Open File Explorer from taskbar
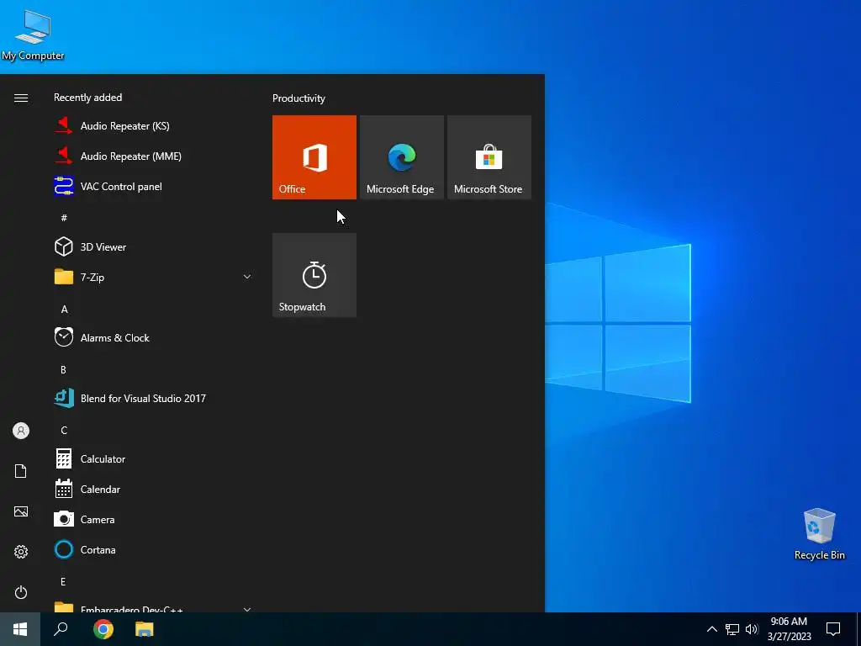This screenshot has width=861, height=646. pyautogui.click(x=145, y=629)
